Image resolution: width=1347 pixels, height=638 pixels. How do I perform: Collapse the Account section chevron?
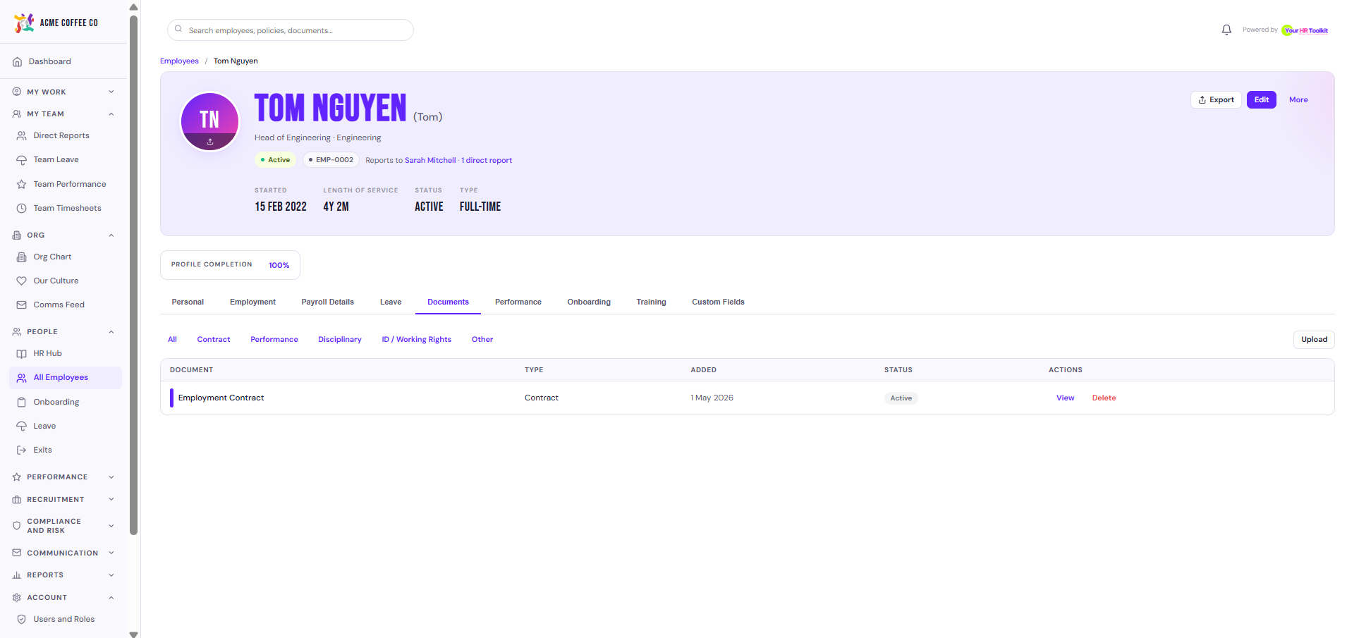111,598
